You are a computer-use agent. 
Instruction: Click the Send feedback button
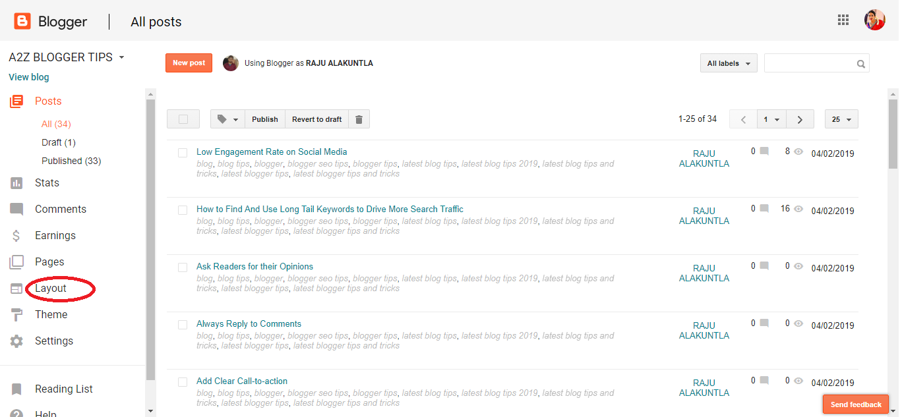pos(855,404)
